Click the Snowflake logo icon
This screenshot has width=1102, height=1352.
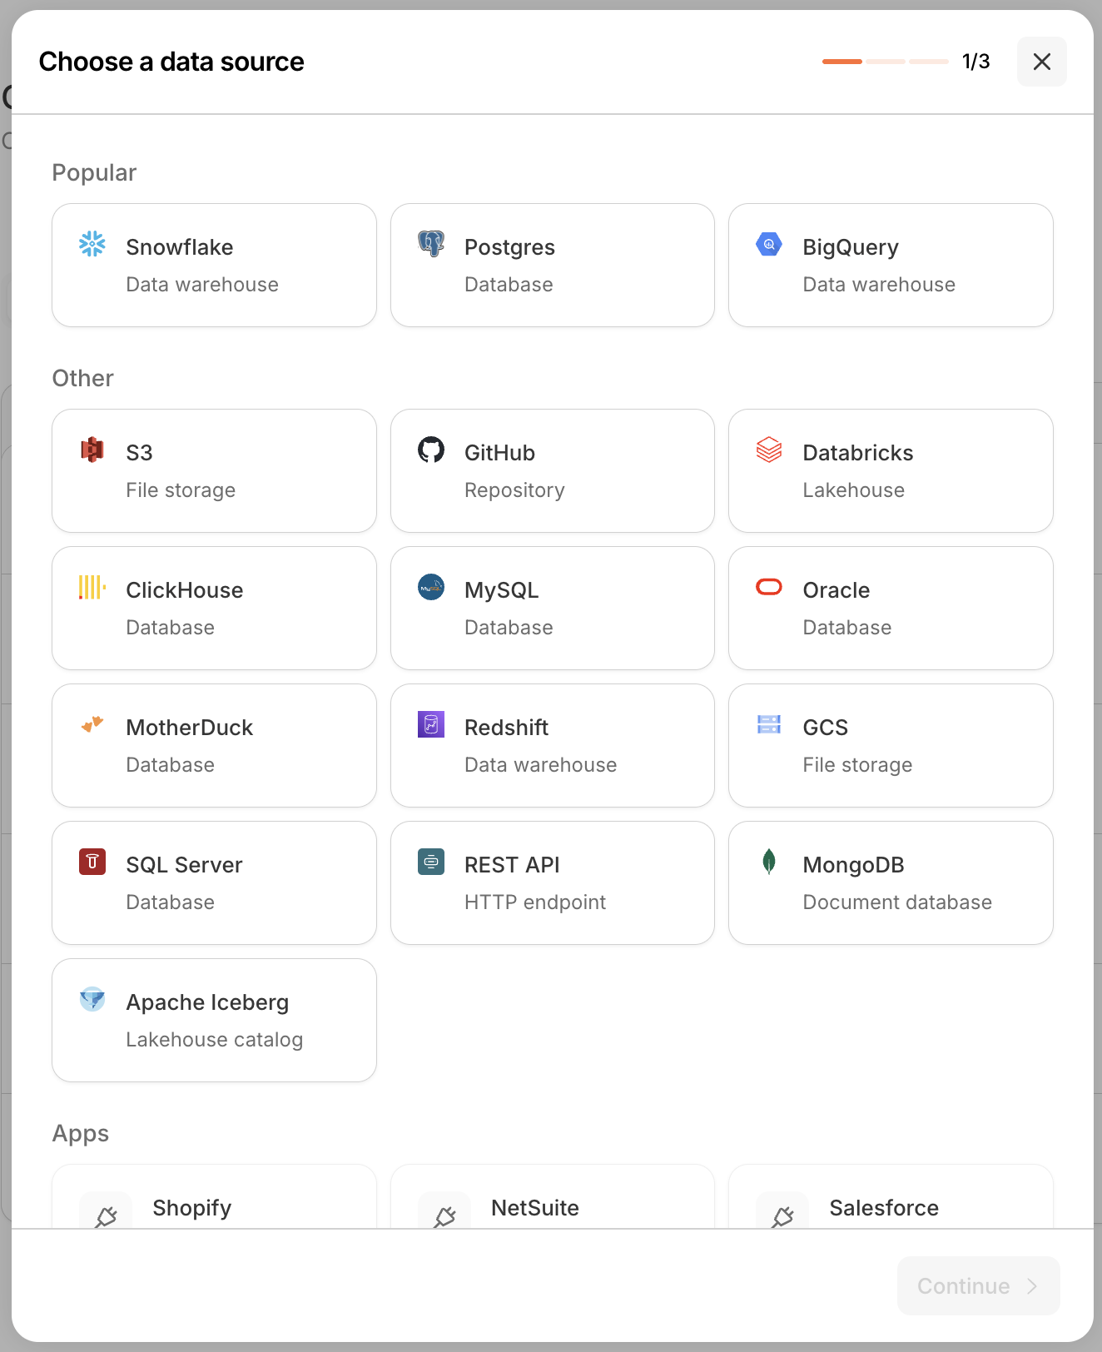[x=92, y=244]
